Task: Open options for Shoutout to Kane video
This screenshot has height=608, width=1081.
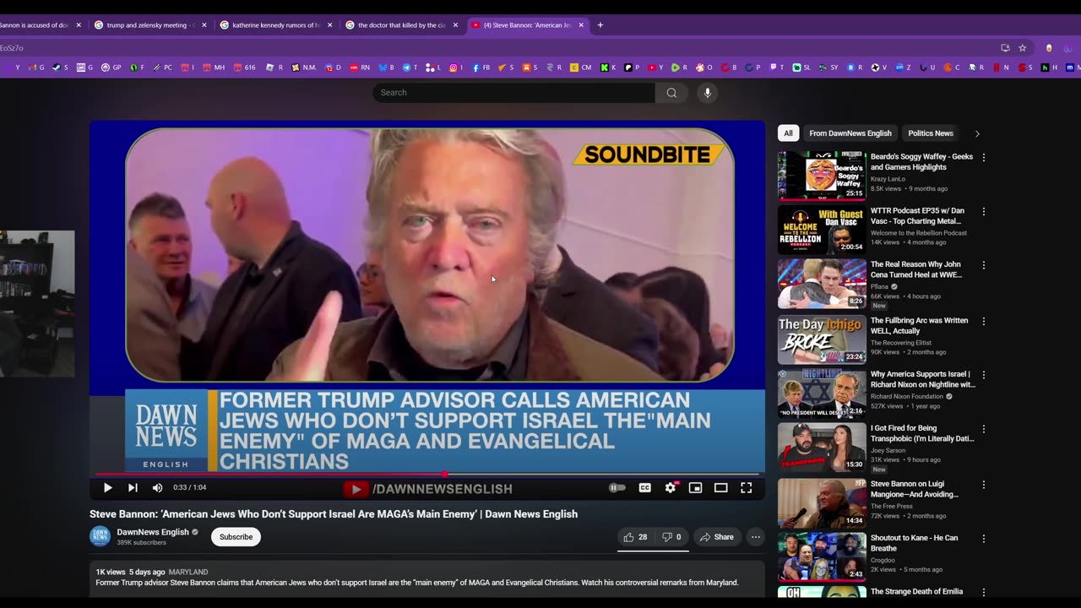Action: point(983,539)
